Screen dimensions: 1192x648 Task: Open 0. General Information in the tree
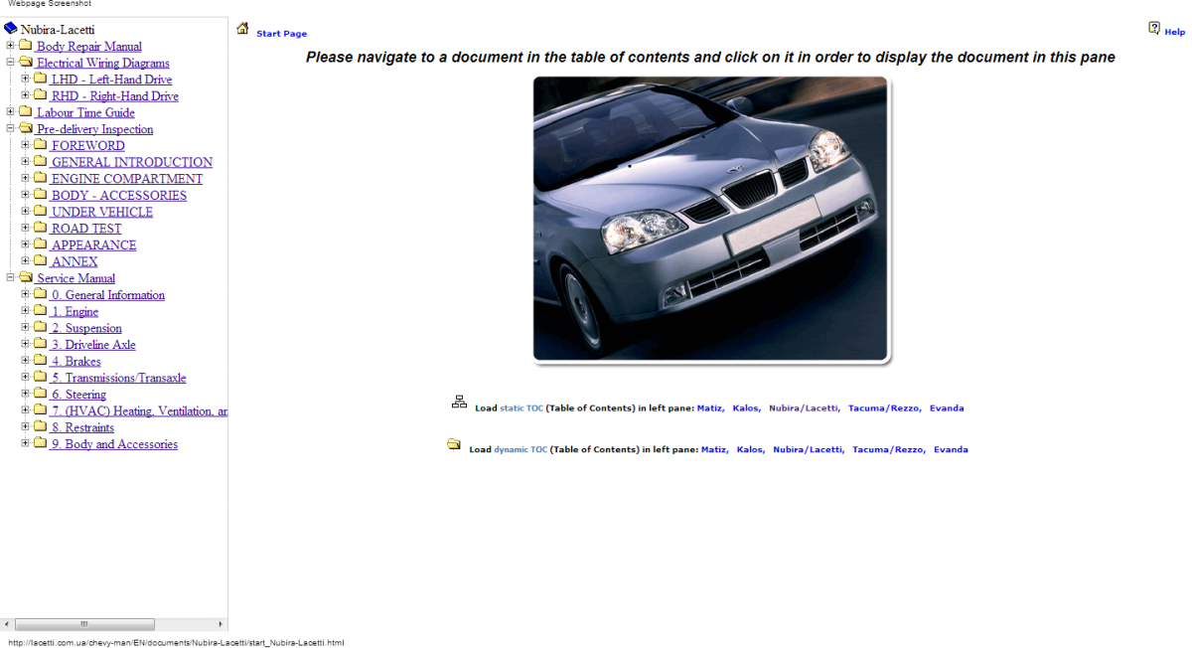pyautogui.click(x=107, y=295)
